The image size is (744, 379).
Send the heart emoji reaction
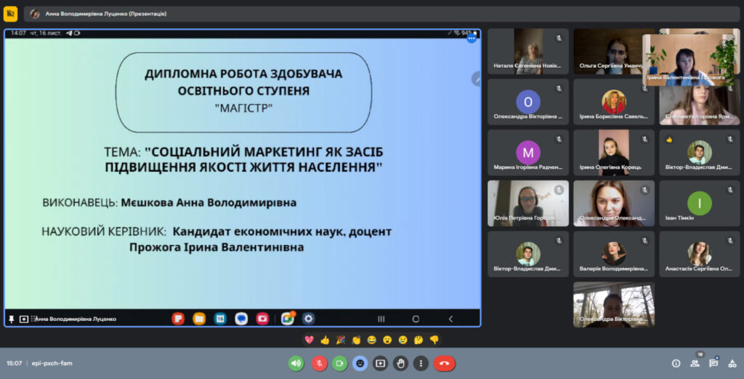(310, 340)
